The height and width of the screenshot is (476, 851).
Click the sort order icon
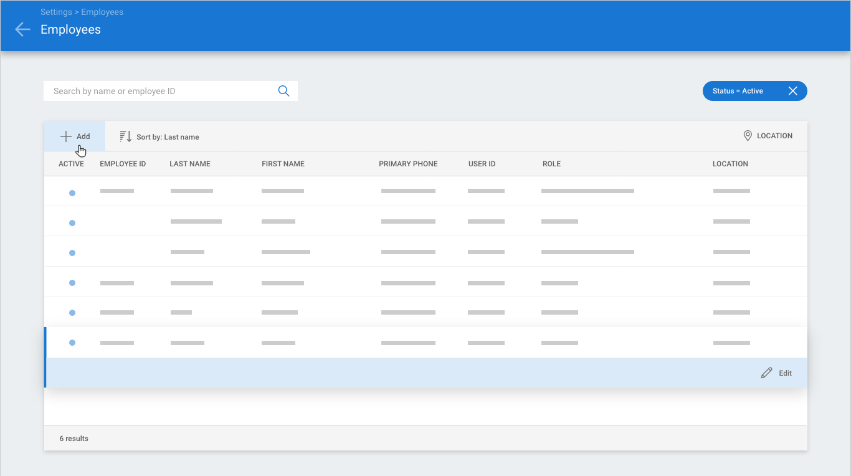coord(125,136)
